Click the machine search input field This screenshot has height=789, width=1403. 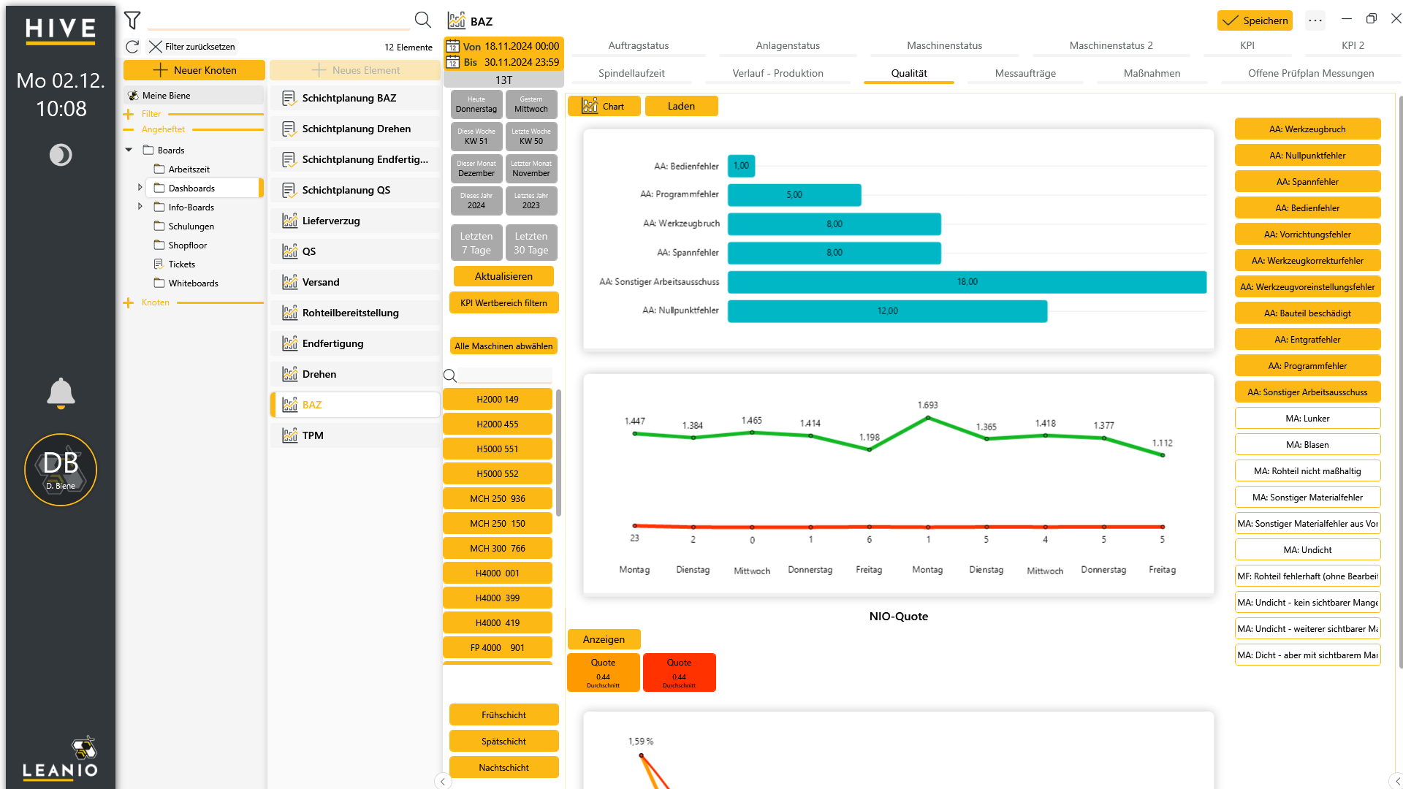[505, 376]
